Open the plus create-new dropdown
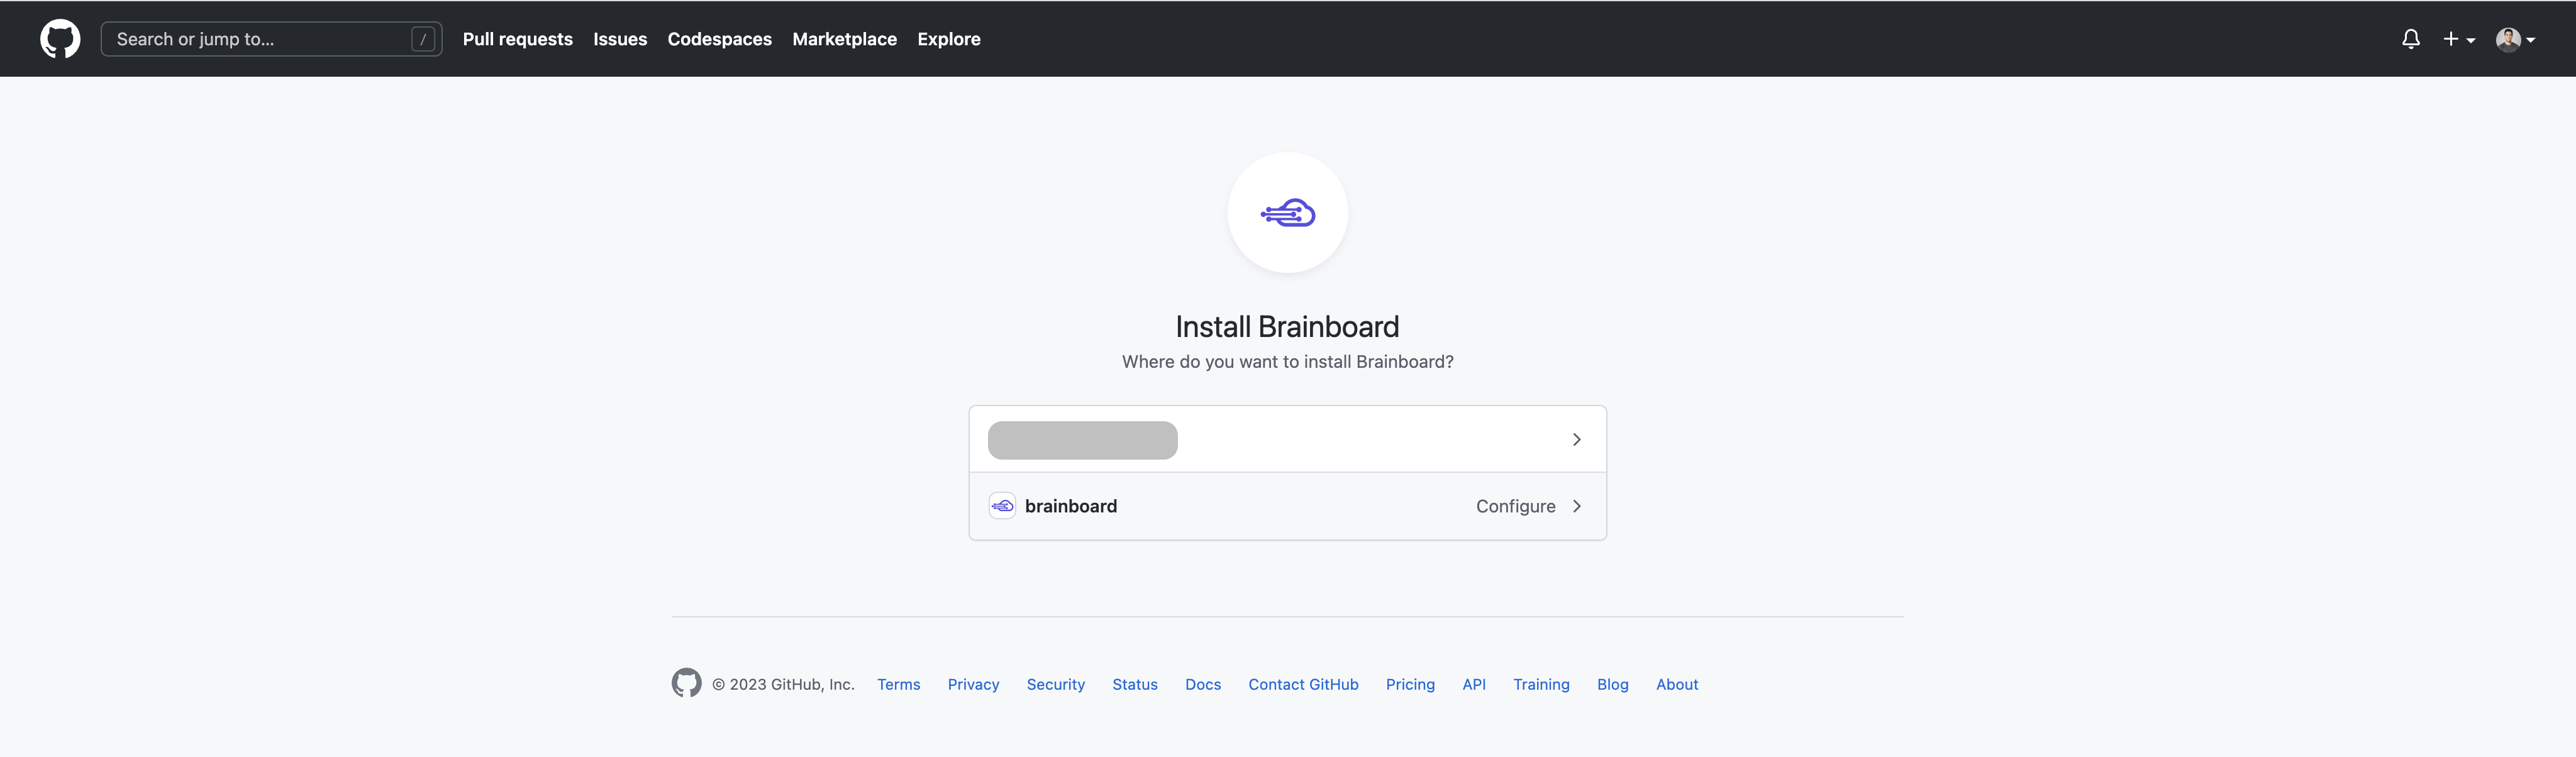This screenshot has width=2576, height=757. 2458,39
